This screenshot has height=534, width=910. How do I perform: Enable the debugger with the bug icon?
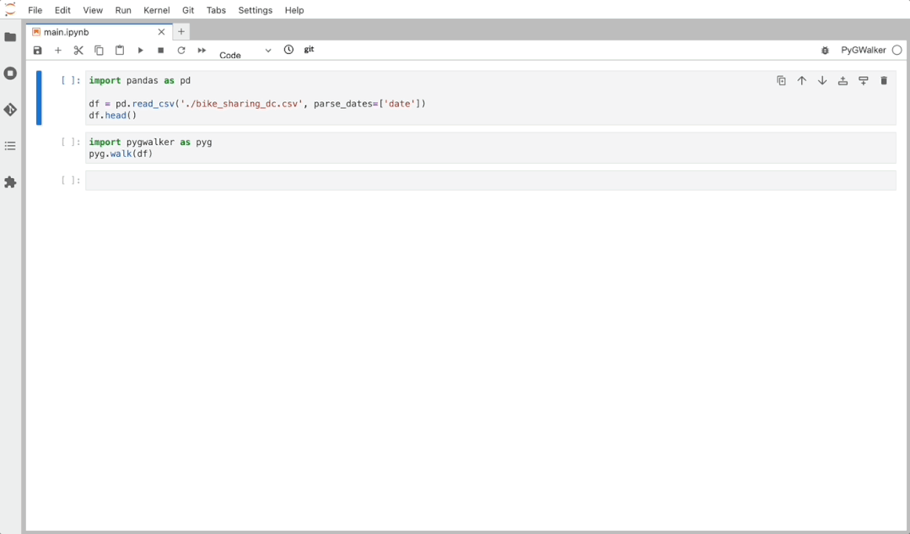(x=825, y=51)
